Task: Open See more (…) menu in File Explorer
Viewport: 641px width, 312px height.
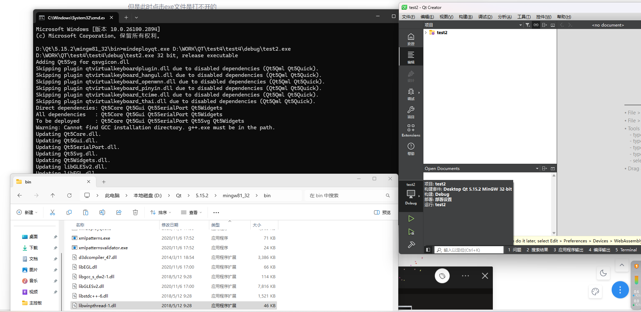Action: point(216,212)
